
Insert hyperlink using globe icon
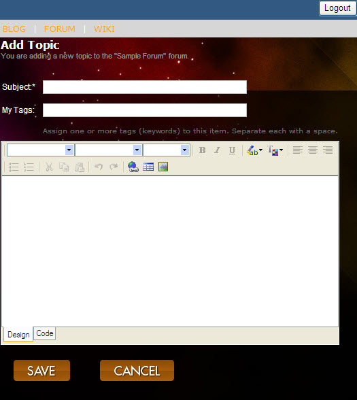(x=133, y=167)
